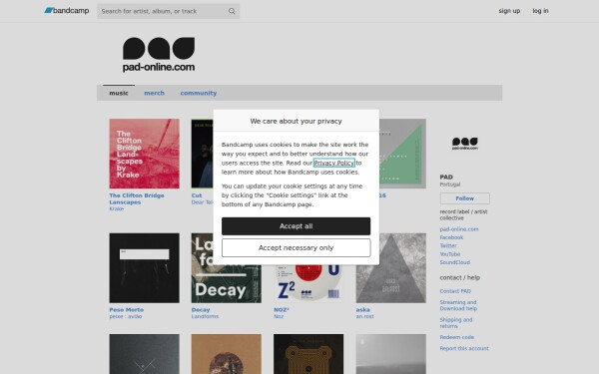Image resolution: width=599 pixels, height=374 pixels.
Task: Click the aska title link
Action: click(x=363, y=309)
